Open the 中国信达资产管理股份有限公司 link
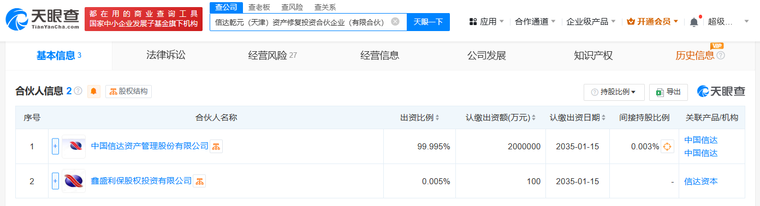The width and height of the screenshot is (760, 206). pos(150,146)
